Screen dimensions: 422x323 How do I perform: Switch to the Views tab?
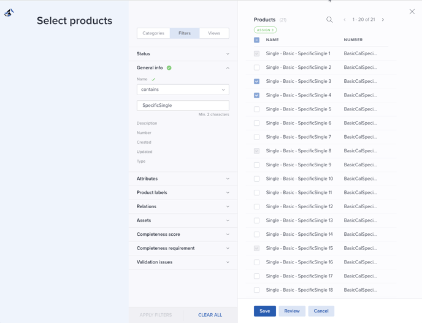pyautogui.click(x=214, y=33)
